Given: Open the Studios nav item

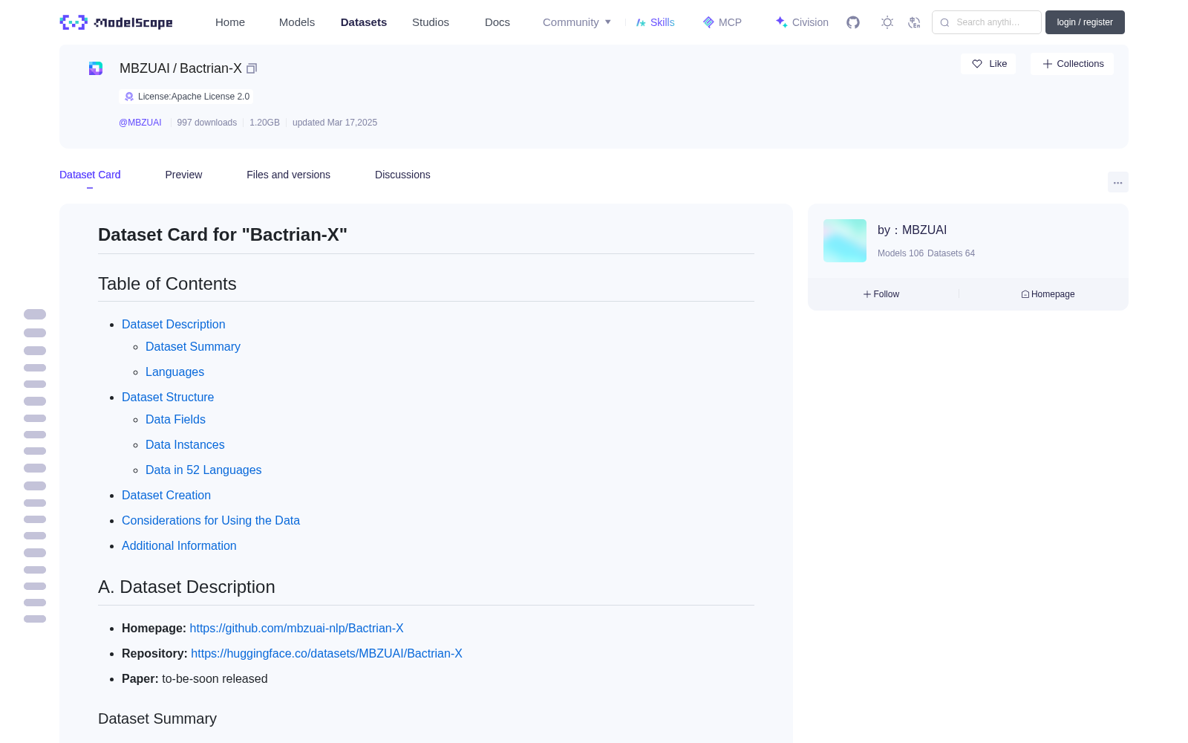Looking at the screenshot, I should pos(431,22).
